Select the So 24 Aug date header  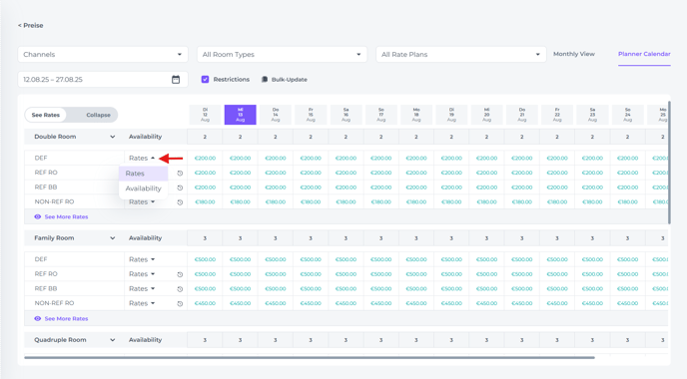tap(627, 115)
